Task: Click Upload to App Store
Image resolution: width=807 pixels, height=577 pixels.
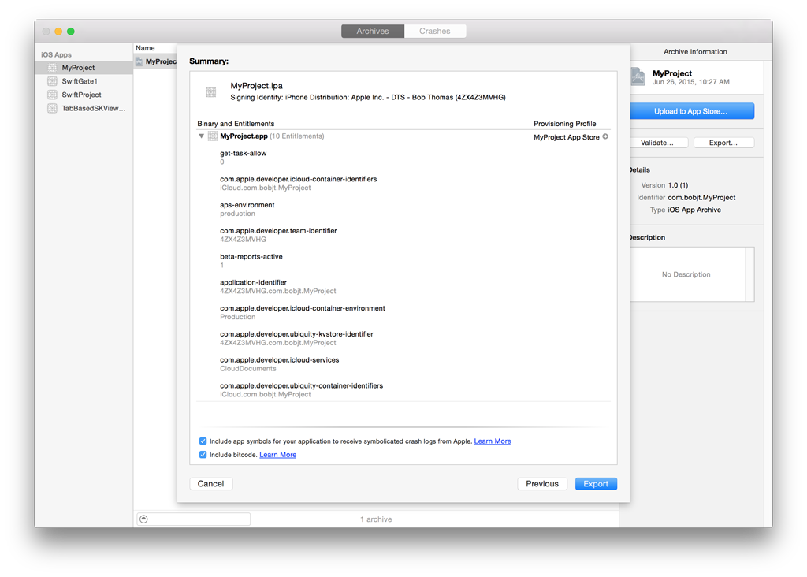Action: coord(691,110)
